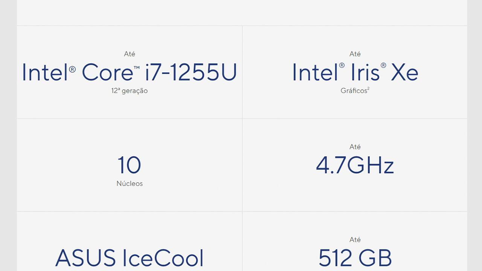The image size is (482, 271).
Task: Click the 12ª geração label
Action: pos(130,91)
